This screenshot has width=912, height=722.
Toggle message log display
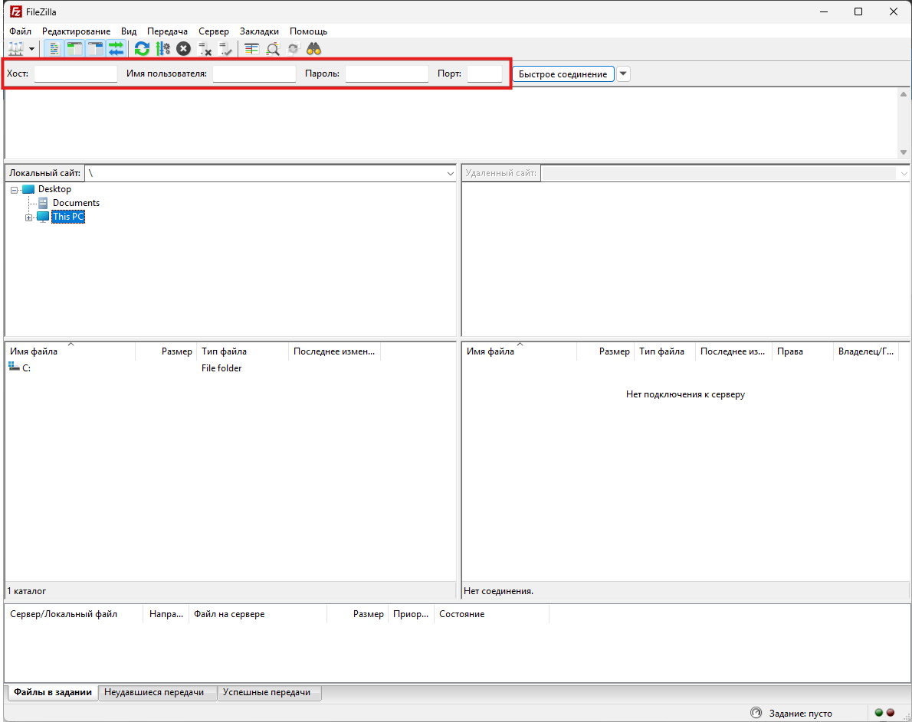(x=54, y=49)
